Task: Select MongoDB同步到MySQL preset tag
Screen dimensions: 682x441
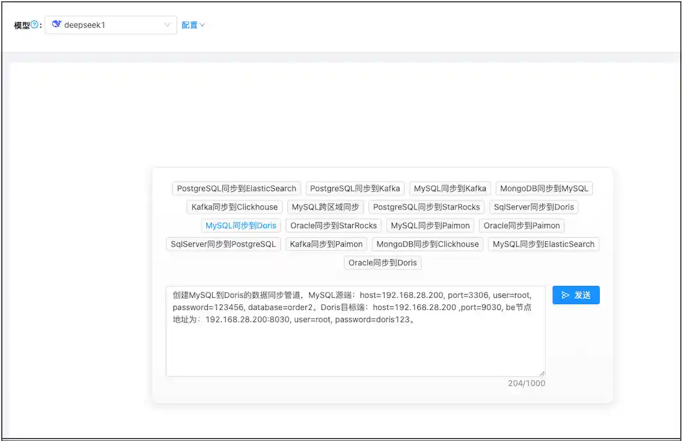Action: click(x=544, y=188)
